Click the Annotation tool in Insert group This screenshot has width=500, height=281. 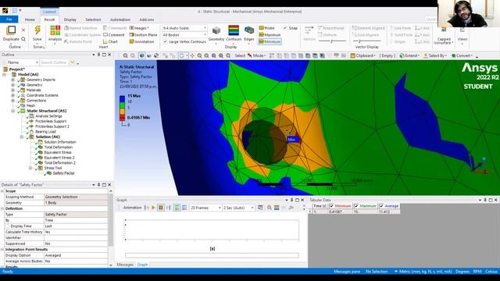click(141, 41)
